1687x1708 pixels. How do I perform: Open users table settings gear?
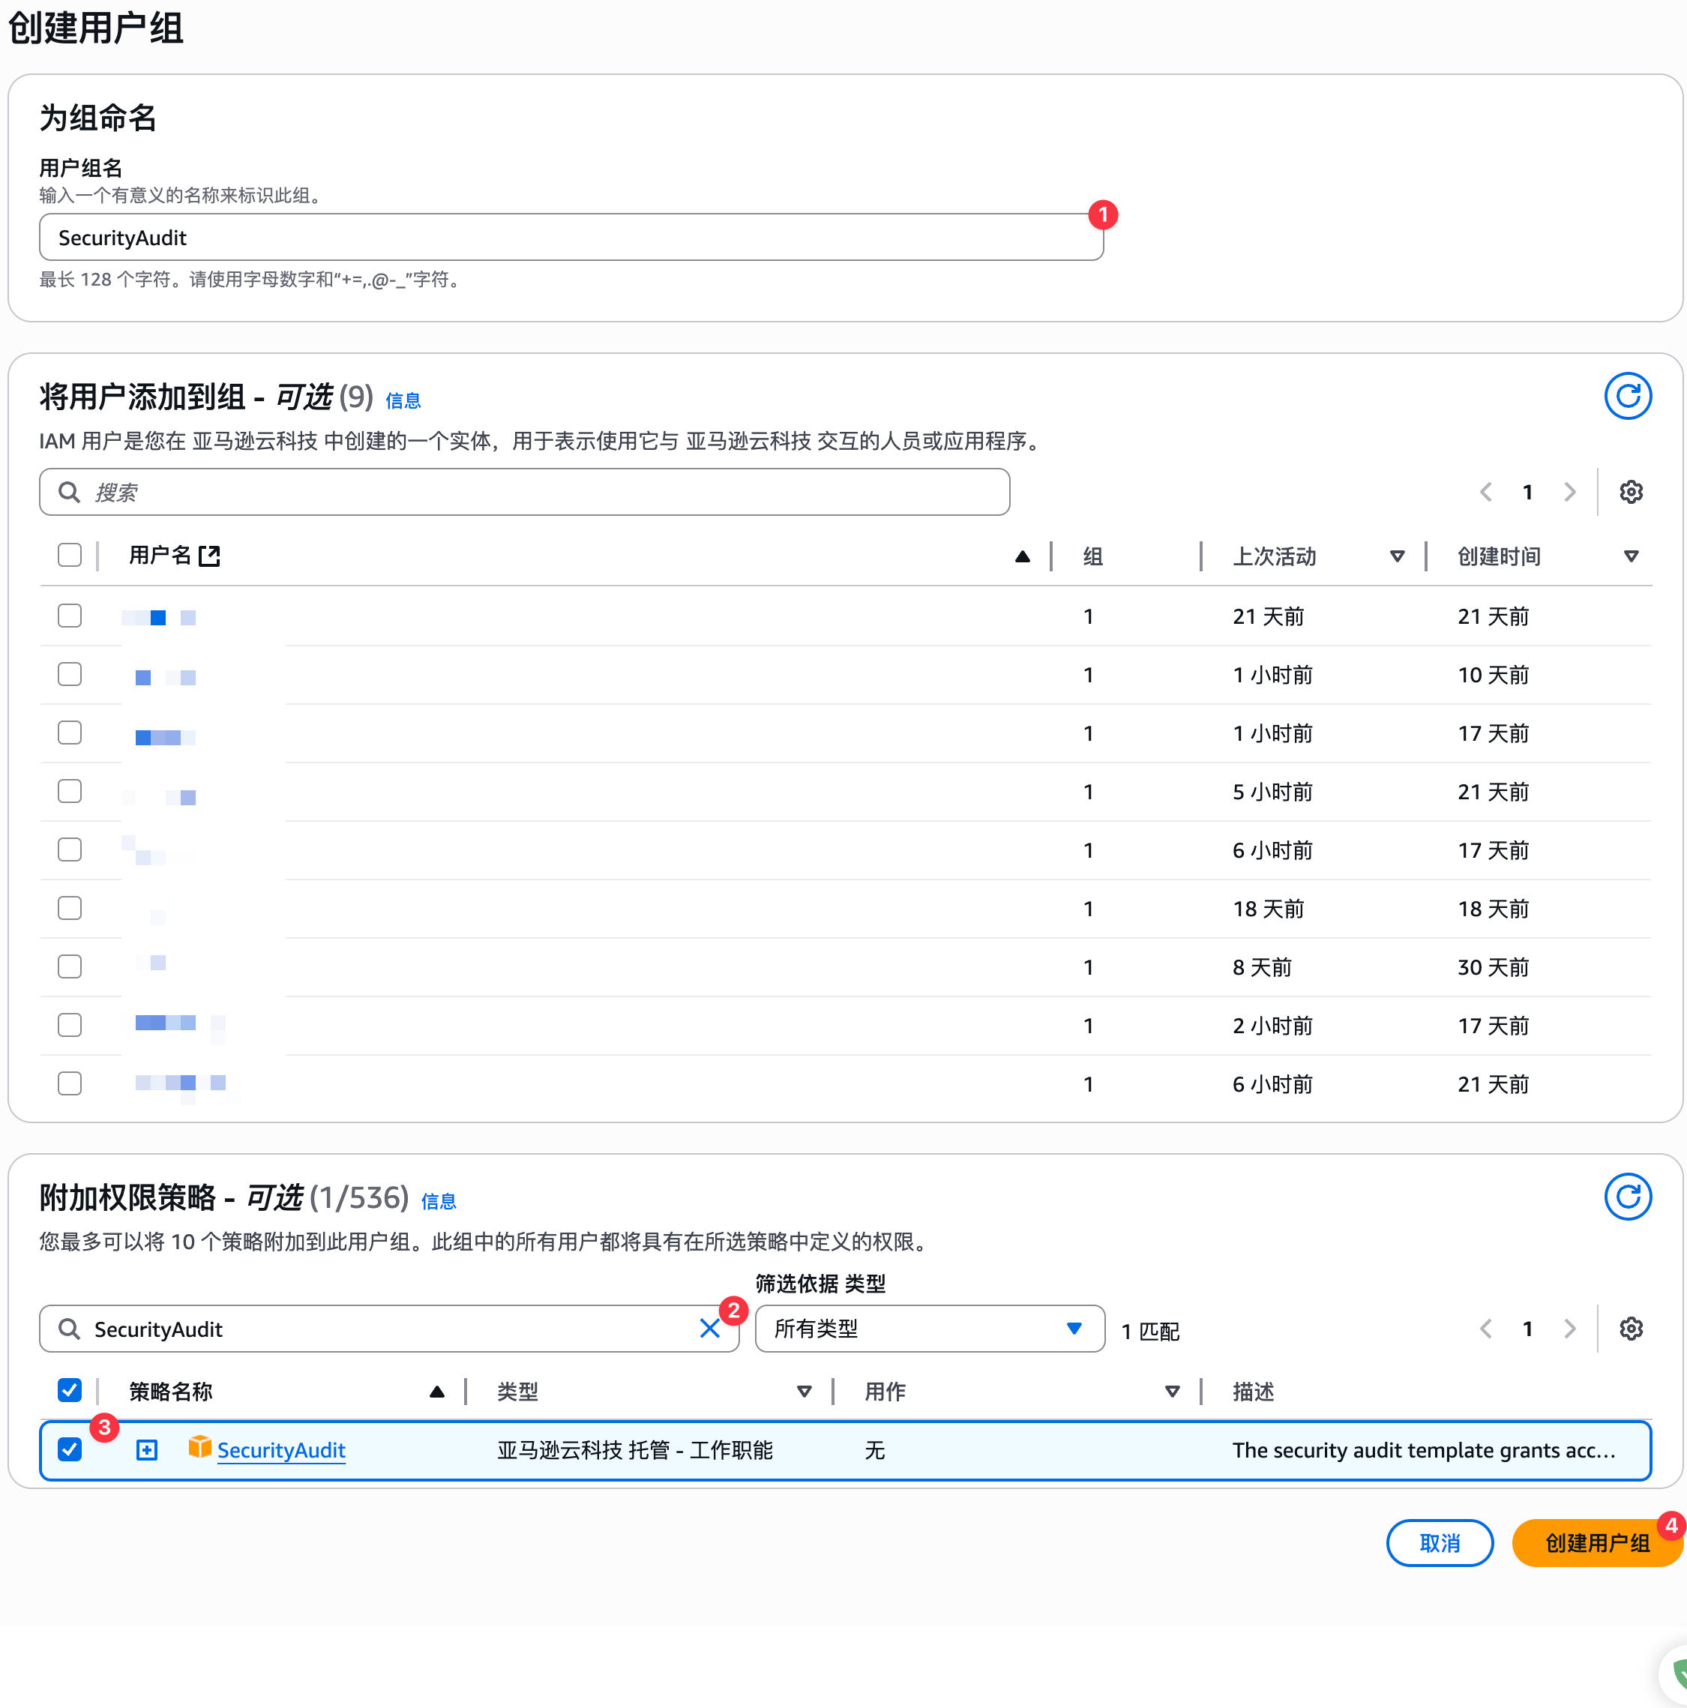(1631, 492)
